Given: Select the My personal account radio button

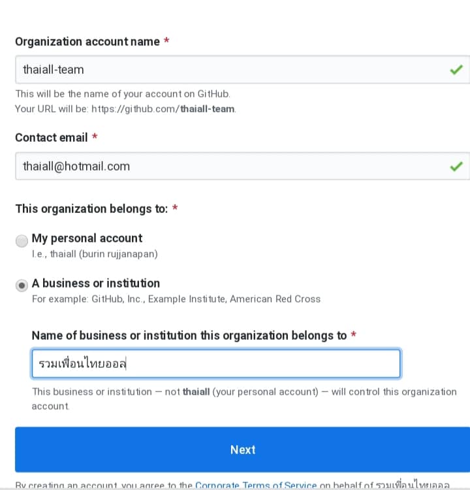Looking at the screenshot, I should [x=22, y=240].
